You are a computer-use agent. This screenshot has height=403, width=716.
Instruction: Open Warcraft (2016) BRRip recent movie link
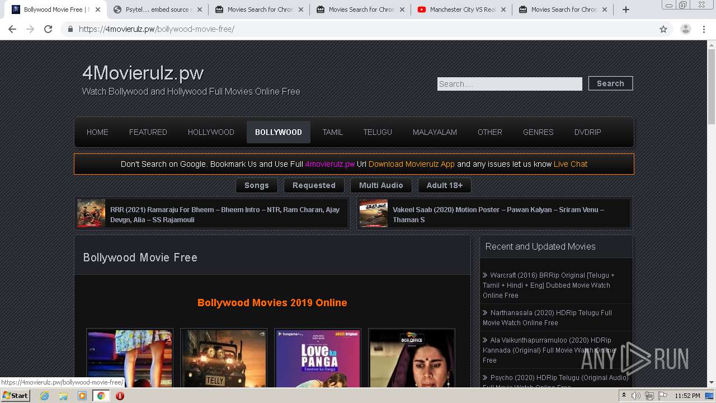point(549,285)
